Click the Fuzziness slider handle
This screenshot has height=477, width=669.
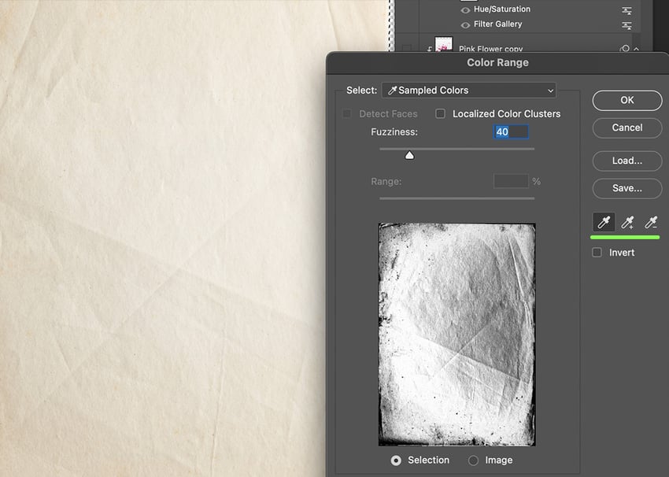pos(409,156)
